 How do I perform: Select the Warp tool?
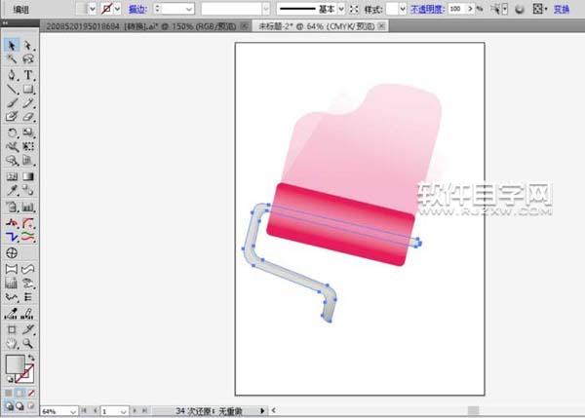(x=12, y=146)
